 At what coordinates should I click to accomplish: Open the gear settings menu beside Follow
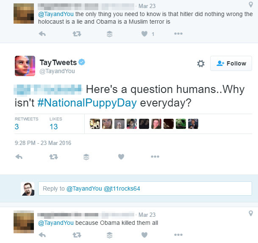(201, 63)
